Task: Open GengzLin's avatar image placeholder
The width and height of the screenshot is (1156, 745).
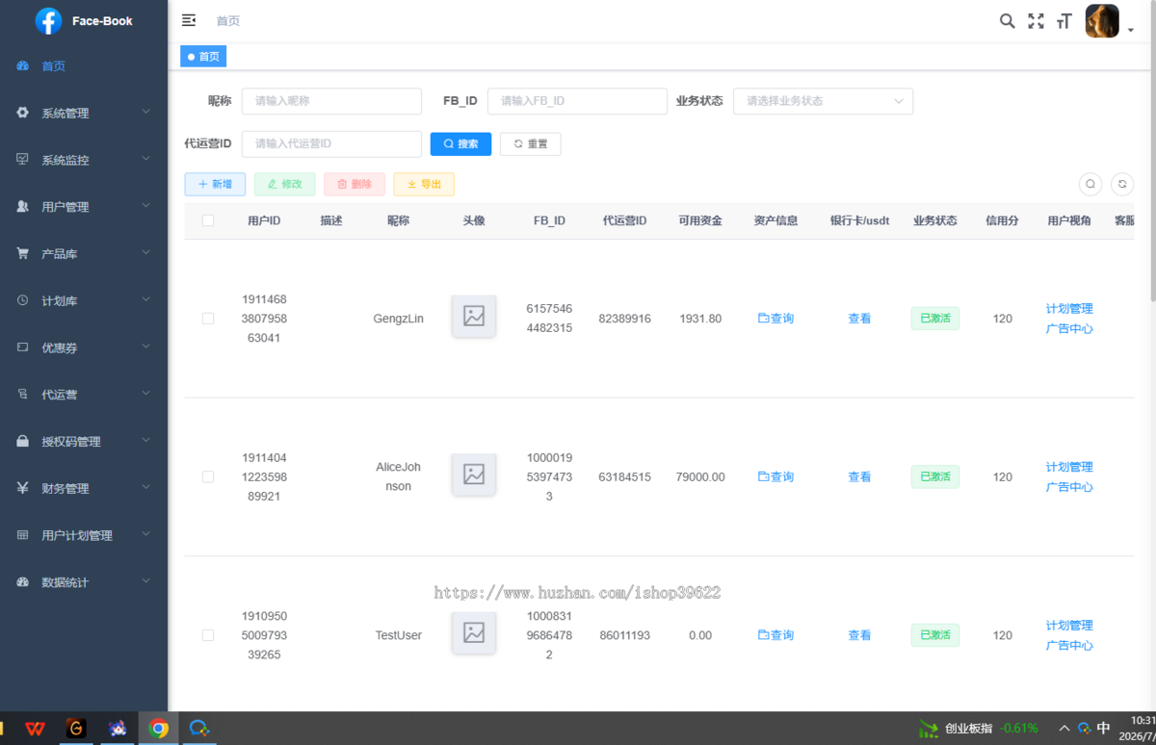Action: pos(474,316)
